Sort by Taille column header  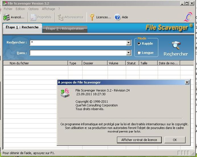coord(148,63)
